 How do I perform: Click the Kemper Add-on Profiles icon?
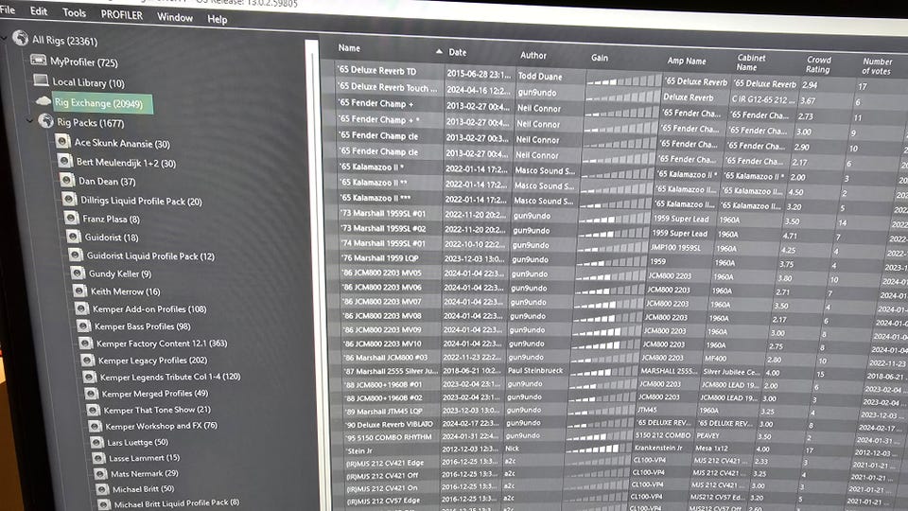[81, 308]
